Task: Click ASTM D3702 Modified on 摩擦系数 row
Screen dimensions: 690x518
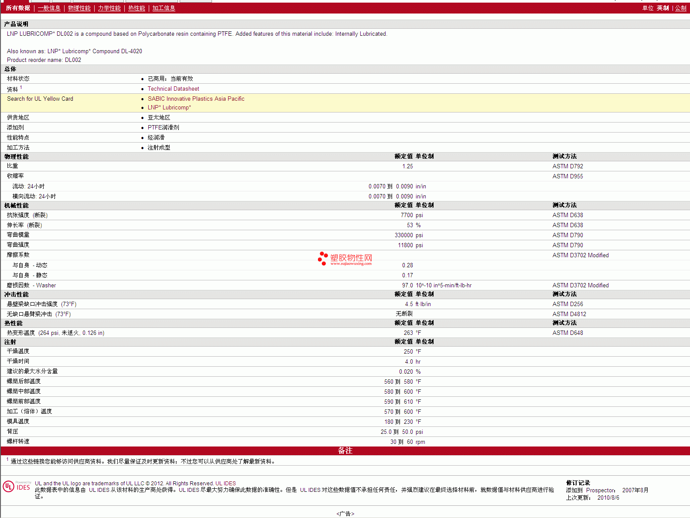Action: click(x=581, y=255)
